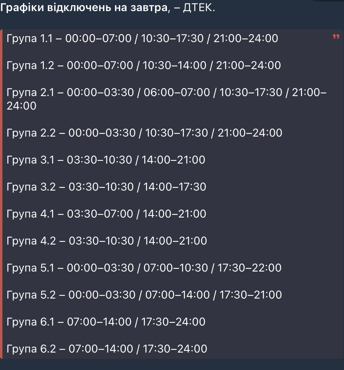
Task: Click the 17:30–22:00 slot in Група 5.1
Action: pos(250,268)
